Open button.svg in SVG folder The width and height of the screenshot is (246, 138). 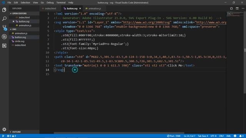20,37
